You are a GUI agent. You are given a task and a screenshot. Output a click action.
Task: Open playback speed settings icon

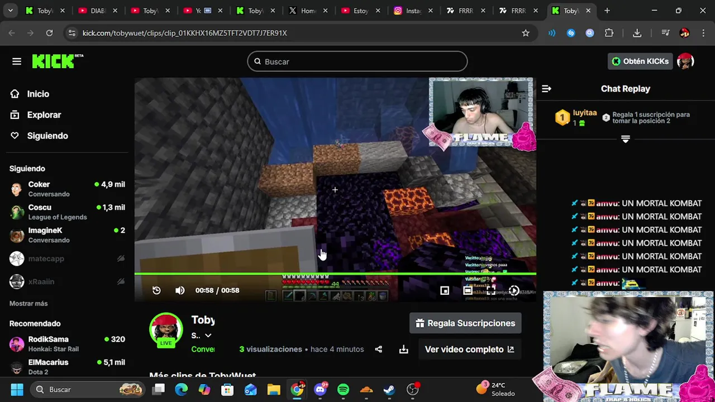pos(514,290)
